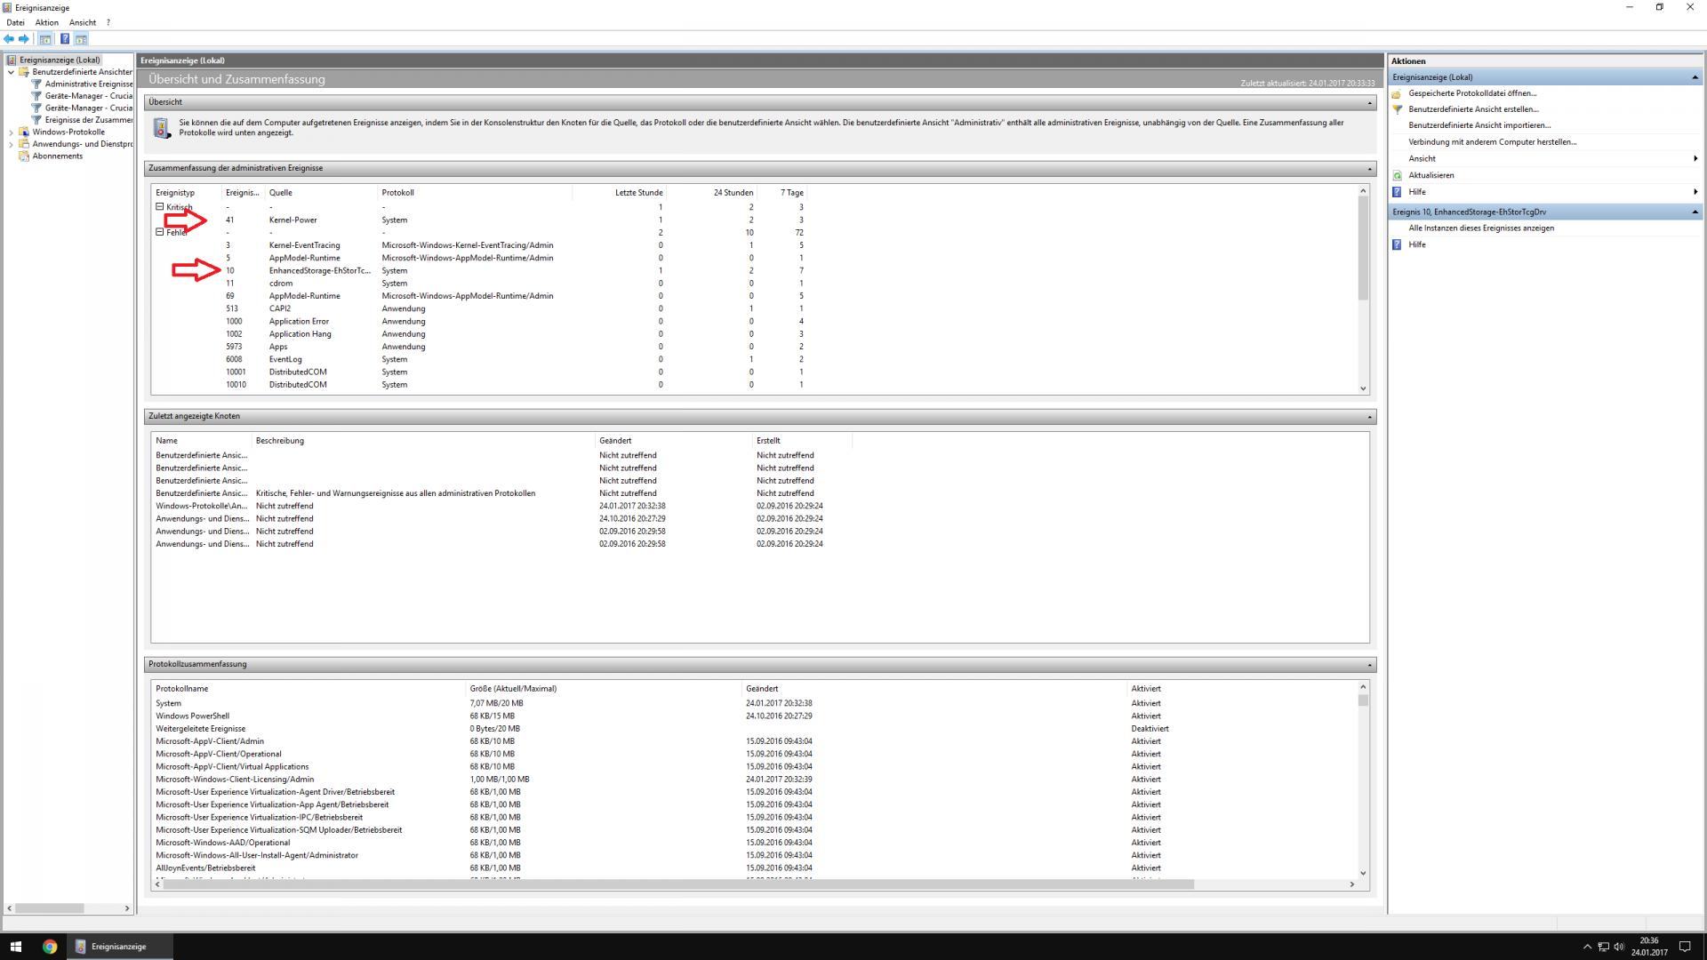The height and width of the screenshot is (960, 1707).
Task: Collapse the Kritisch event type group
Action: (x=160, y=206)
